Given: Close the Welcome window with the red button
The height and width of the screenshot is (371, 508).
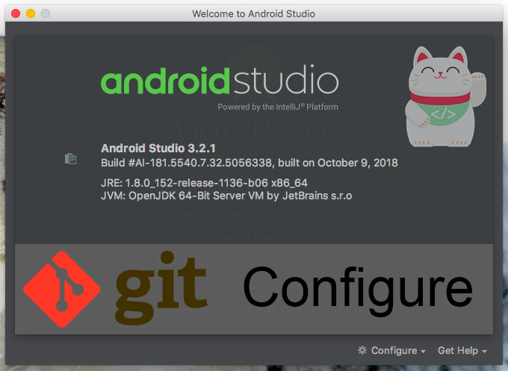Looking at the screenshot, I should tap(16, 13).
